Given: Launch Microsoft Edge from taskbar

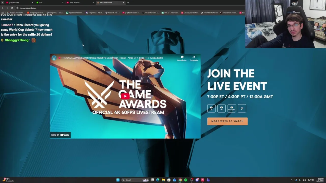Looking at the screenshot, I should (x=158, y=180).
